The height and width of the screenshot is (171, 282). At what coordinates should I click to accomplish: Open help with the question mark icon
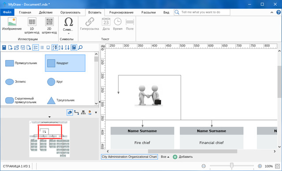278,12
